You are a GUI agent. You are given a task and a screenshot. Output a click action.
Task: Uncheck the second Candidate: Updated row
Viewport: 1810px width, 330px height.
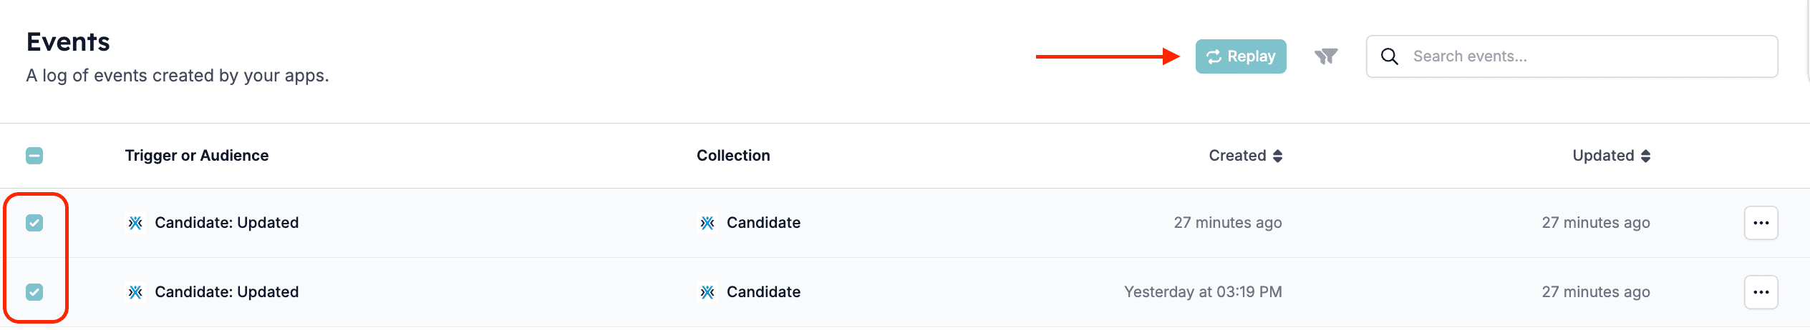click(x=34, y=292)
